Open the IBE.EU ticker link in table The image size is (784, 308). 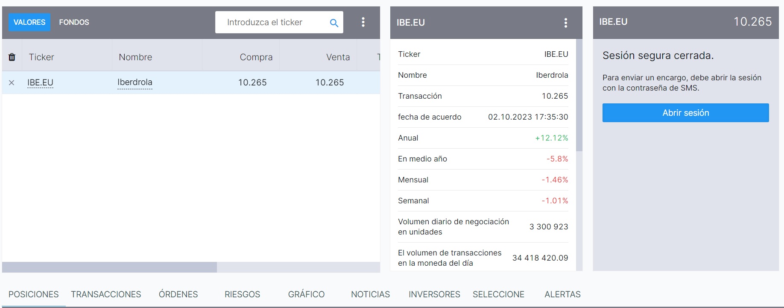[x=40, y=82]
